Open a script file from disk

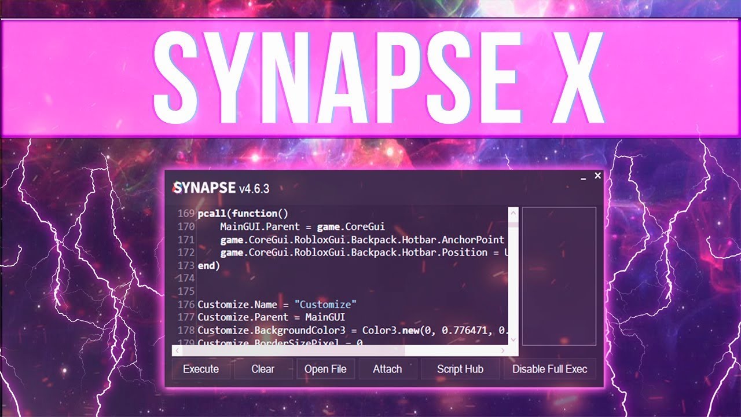pyautogui.click(x=326, y=368)
